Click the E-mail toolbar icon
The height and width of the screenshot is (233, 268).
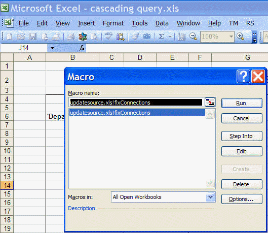[x=56, y=37]
